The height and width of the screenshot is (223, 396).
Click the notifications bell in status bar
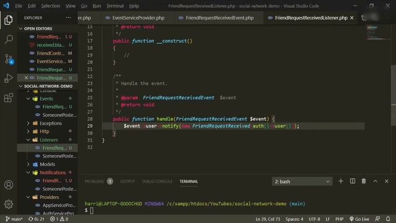pos(388,219)
